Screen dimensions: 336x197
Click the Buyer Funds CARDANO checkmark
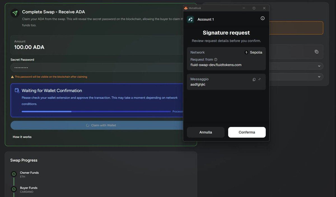pyautogui.click(x=13, y=189)
